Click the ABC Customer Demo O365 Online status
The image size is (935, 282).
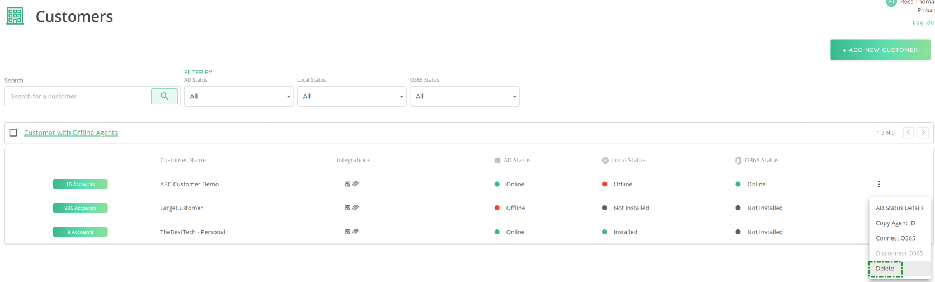(x=757, y=184)
